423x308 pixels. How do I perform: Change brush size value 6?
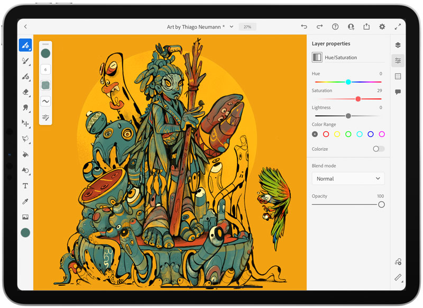coord(45,70)
